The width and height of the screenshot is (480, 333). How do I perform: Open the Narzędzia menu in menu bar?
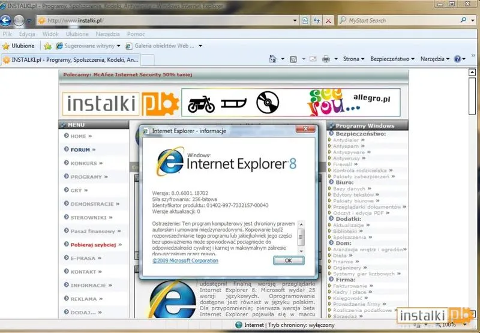107,34
